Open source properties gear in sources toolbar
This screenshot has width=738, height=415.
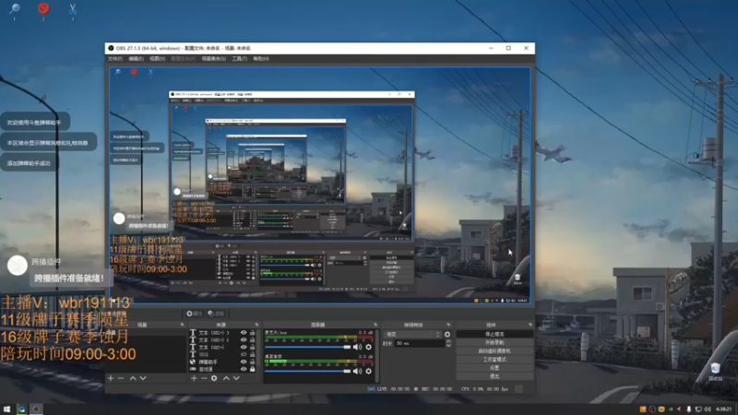(x=214, y=378)
